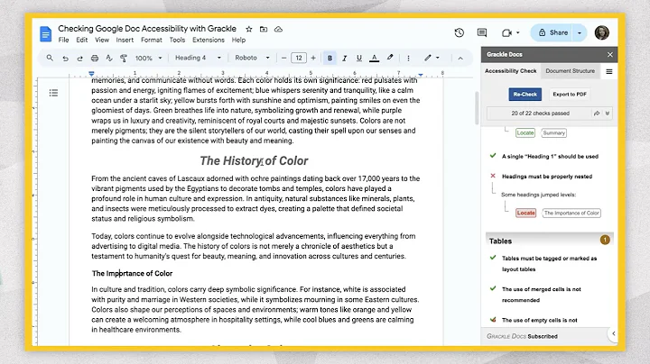This screenshot has height=364, width=650.
Task: Click the document vertical scrollbar
Action: (x=477, y=107)
